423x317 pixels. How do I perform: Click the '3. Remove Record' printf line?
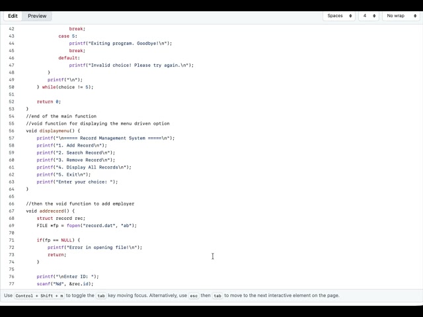(x=76, y=160)
